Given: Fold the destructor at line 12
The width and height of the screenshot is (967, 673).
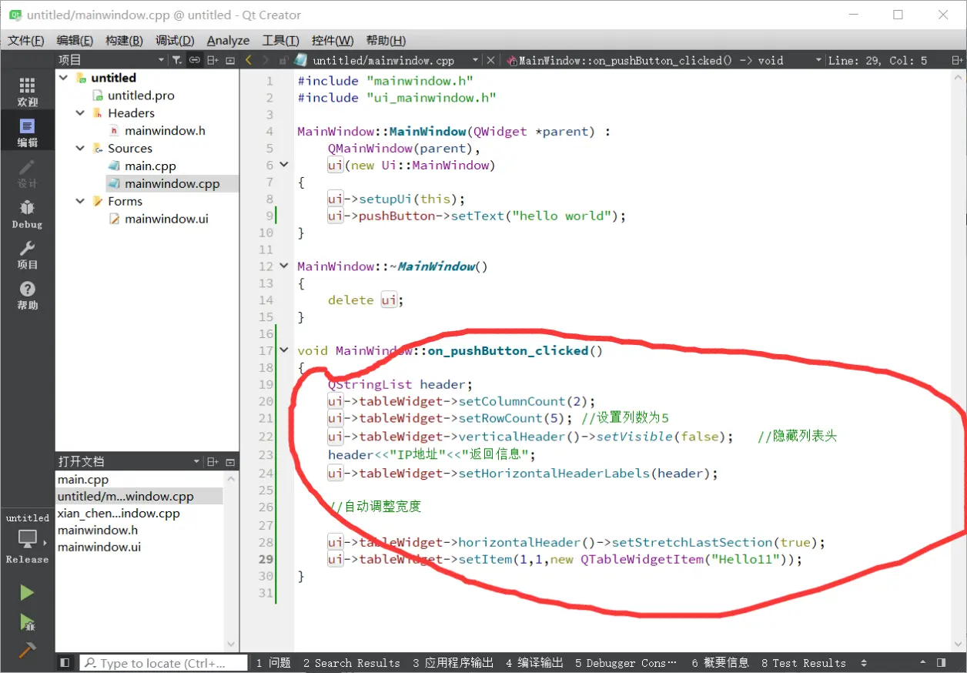Looking at the screenshot, I should point(283,266).
